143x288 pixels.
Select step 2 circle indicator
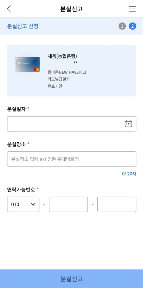click(133, 26)
